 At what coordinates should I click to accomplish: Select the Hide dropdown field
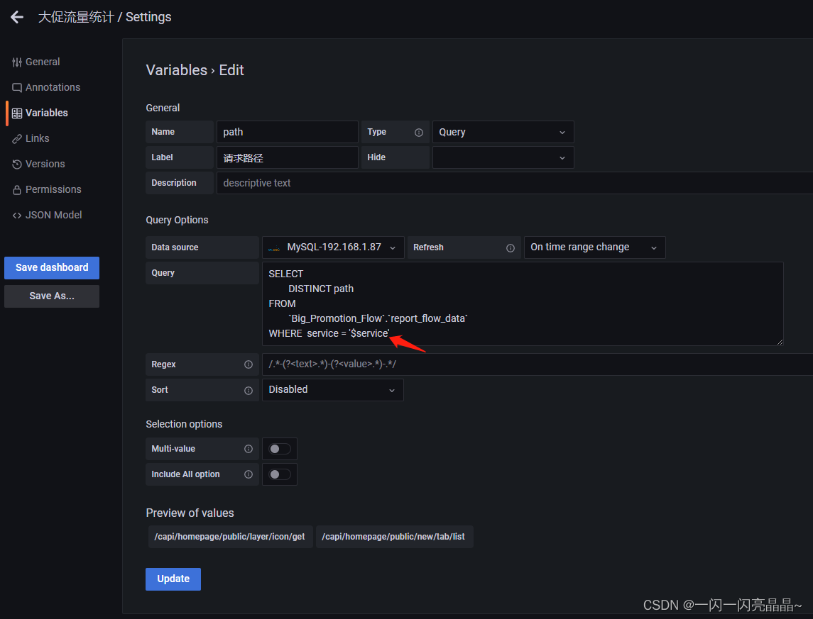pos(503,157)
